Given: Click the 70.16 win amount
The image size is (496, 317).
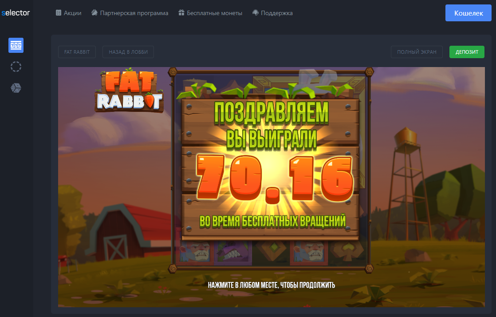Looking at the screenshot, I should click(x=275, y=179).
